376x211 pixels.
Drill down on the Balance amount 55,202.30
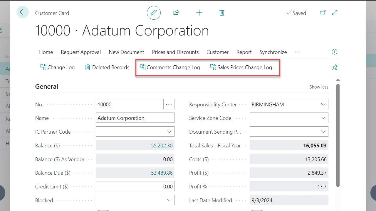point(162,145)
